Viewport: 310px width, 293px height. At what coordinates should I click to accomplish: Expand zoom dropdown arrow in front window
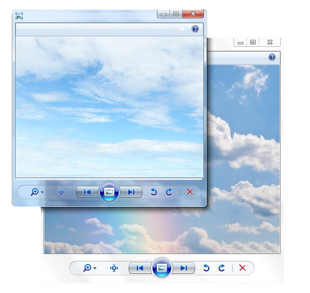click(43, 192)
